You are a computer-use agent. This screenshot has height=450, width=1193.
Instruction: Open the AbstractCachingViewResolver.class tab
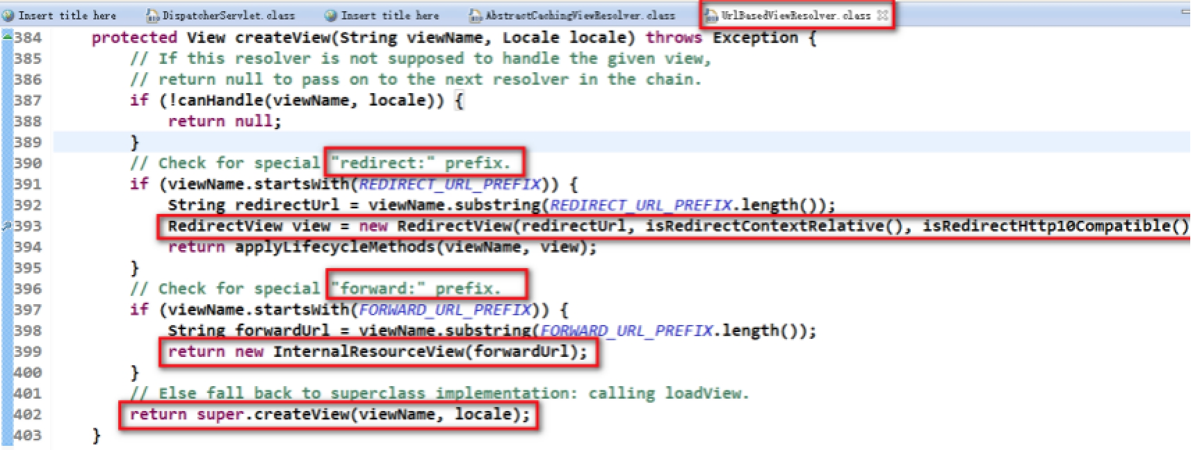point(572,15)
